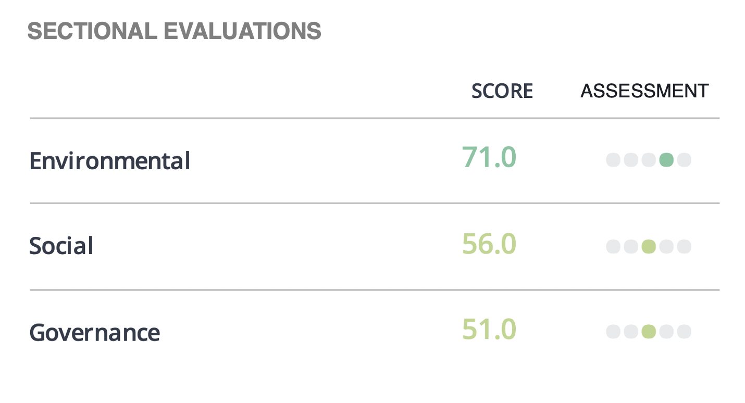Click the highlighted dot in Social assessment
Viewport: 745px width, 403px height.
click(x=649, y=246)
